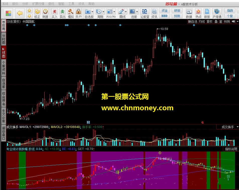Toggle 复权 price adjustment mode
The height and width of the screenshot is (190, 239).
pyautogui.click(x=210, y=21)
